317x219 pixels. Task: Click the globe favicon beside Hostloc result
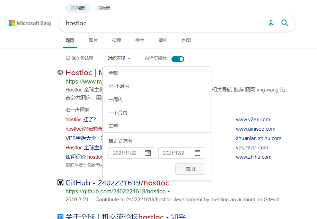60,72
